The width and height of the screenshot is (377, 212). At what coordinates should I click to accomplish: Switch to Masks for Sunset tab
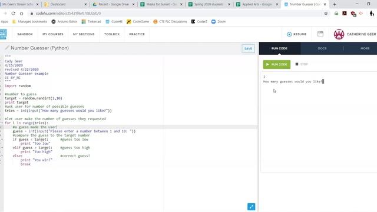(161, 4)
